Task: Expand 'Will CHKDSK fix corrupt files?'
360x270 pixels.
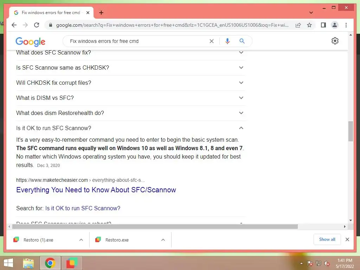Action: point(130,83)
